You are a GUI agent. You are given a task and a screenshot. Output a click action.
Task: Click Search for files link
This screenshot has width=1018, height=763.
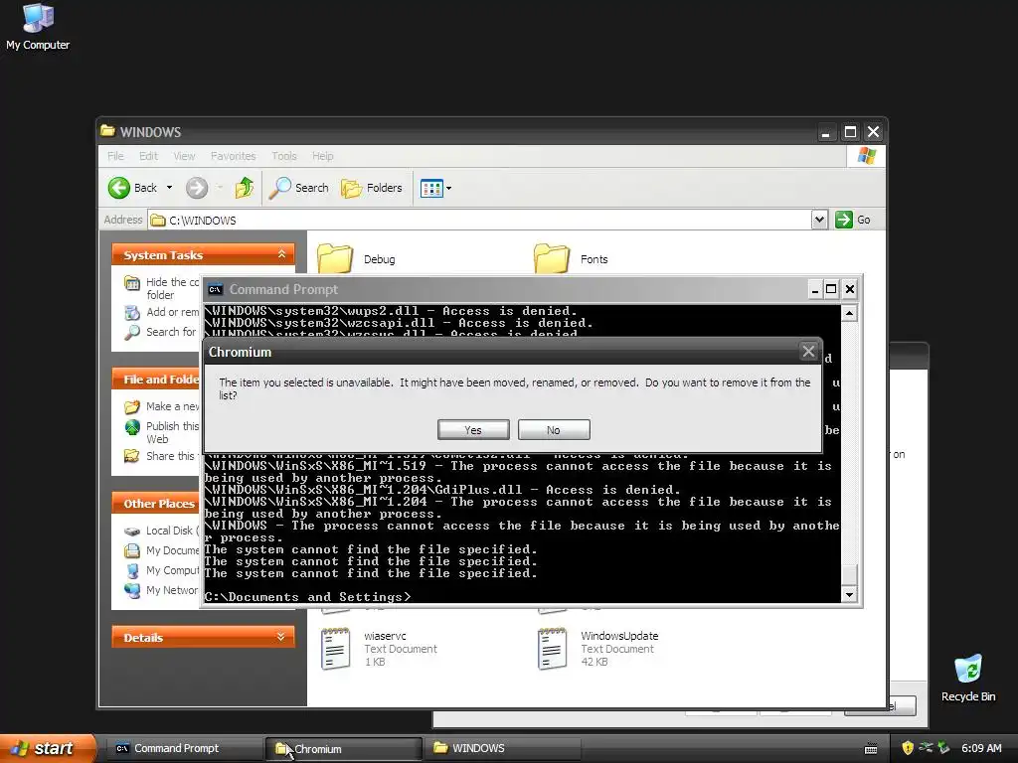pos(160,332)
